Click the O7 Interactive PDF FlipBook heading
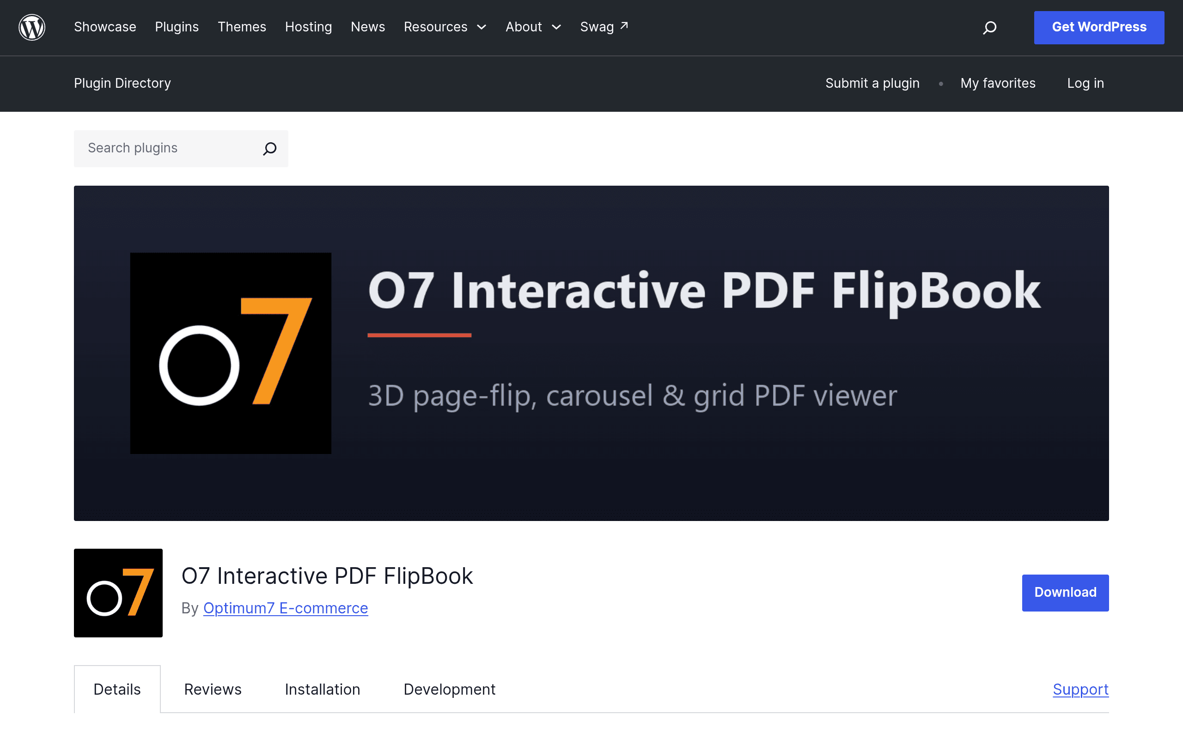Image resolution: width=1183 pixels, height=739 pixels. point(327,576)
